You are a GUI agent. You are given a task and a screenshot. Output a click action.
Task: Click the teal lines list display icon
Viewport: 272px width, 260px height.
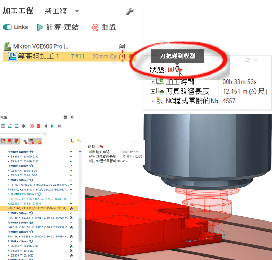[17, 126]
